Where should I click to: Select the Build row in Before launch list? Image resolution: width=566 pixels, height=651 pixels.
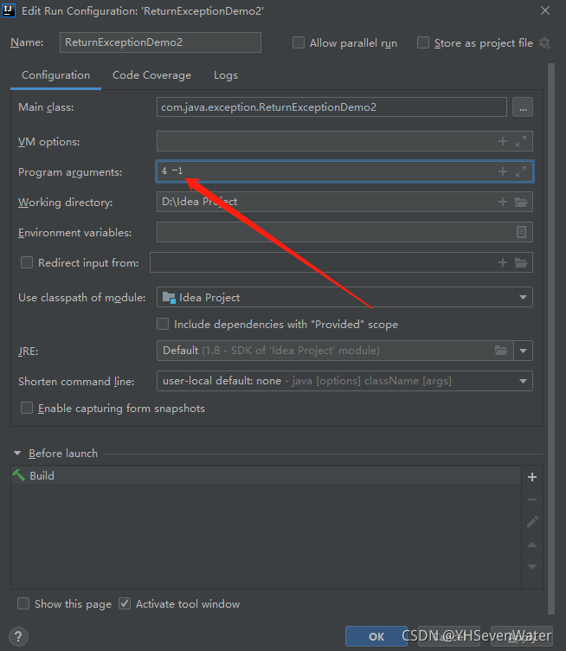(266, 475)
